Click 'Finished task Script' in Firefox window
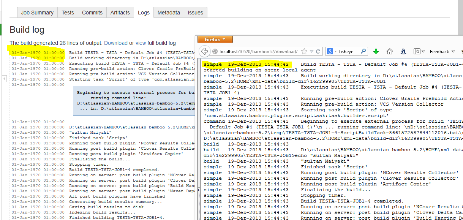Viewport: 463px width, 220px height. coord(334,167)
